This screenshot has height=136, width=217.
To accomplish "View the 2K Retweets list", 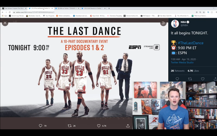I will point(178,71).
